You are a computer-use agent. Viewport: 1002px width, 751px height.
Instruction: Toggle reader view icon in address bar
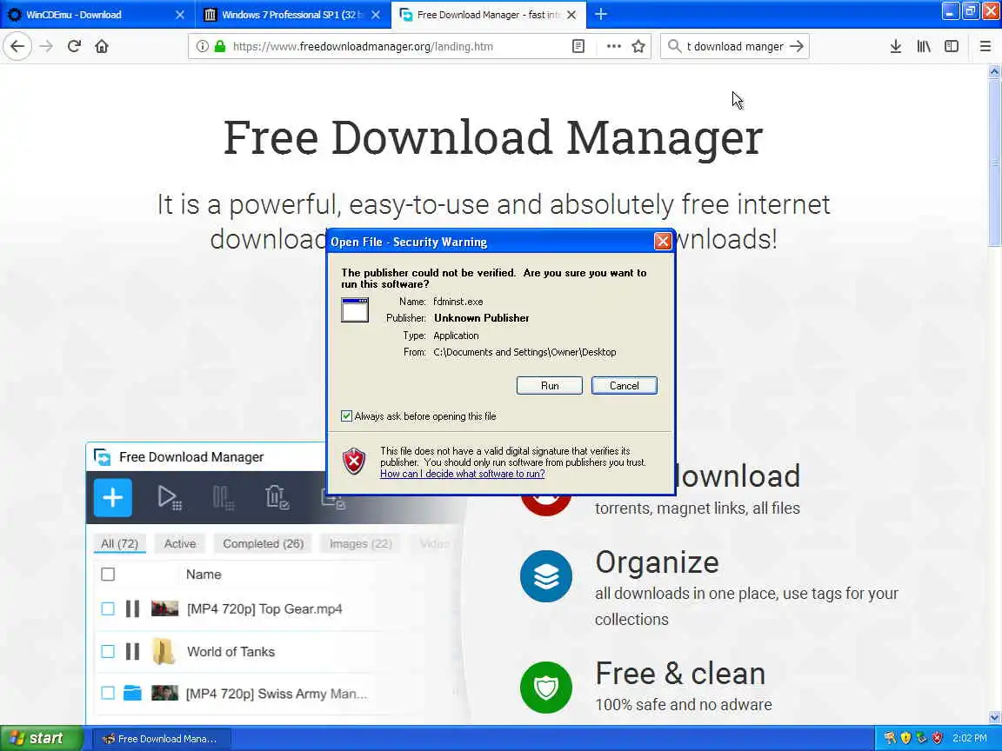tap(578, 46)
